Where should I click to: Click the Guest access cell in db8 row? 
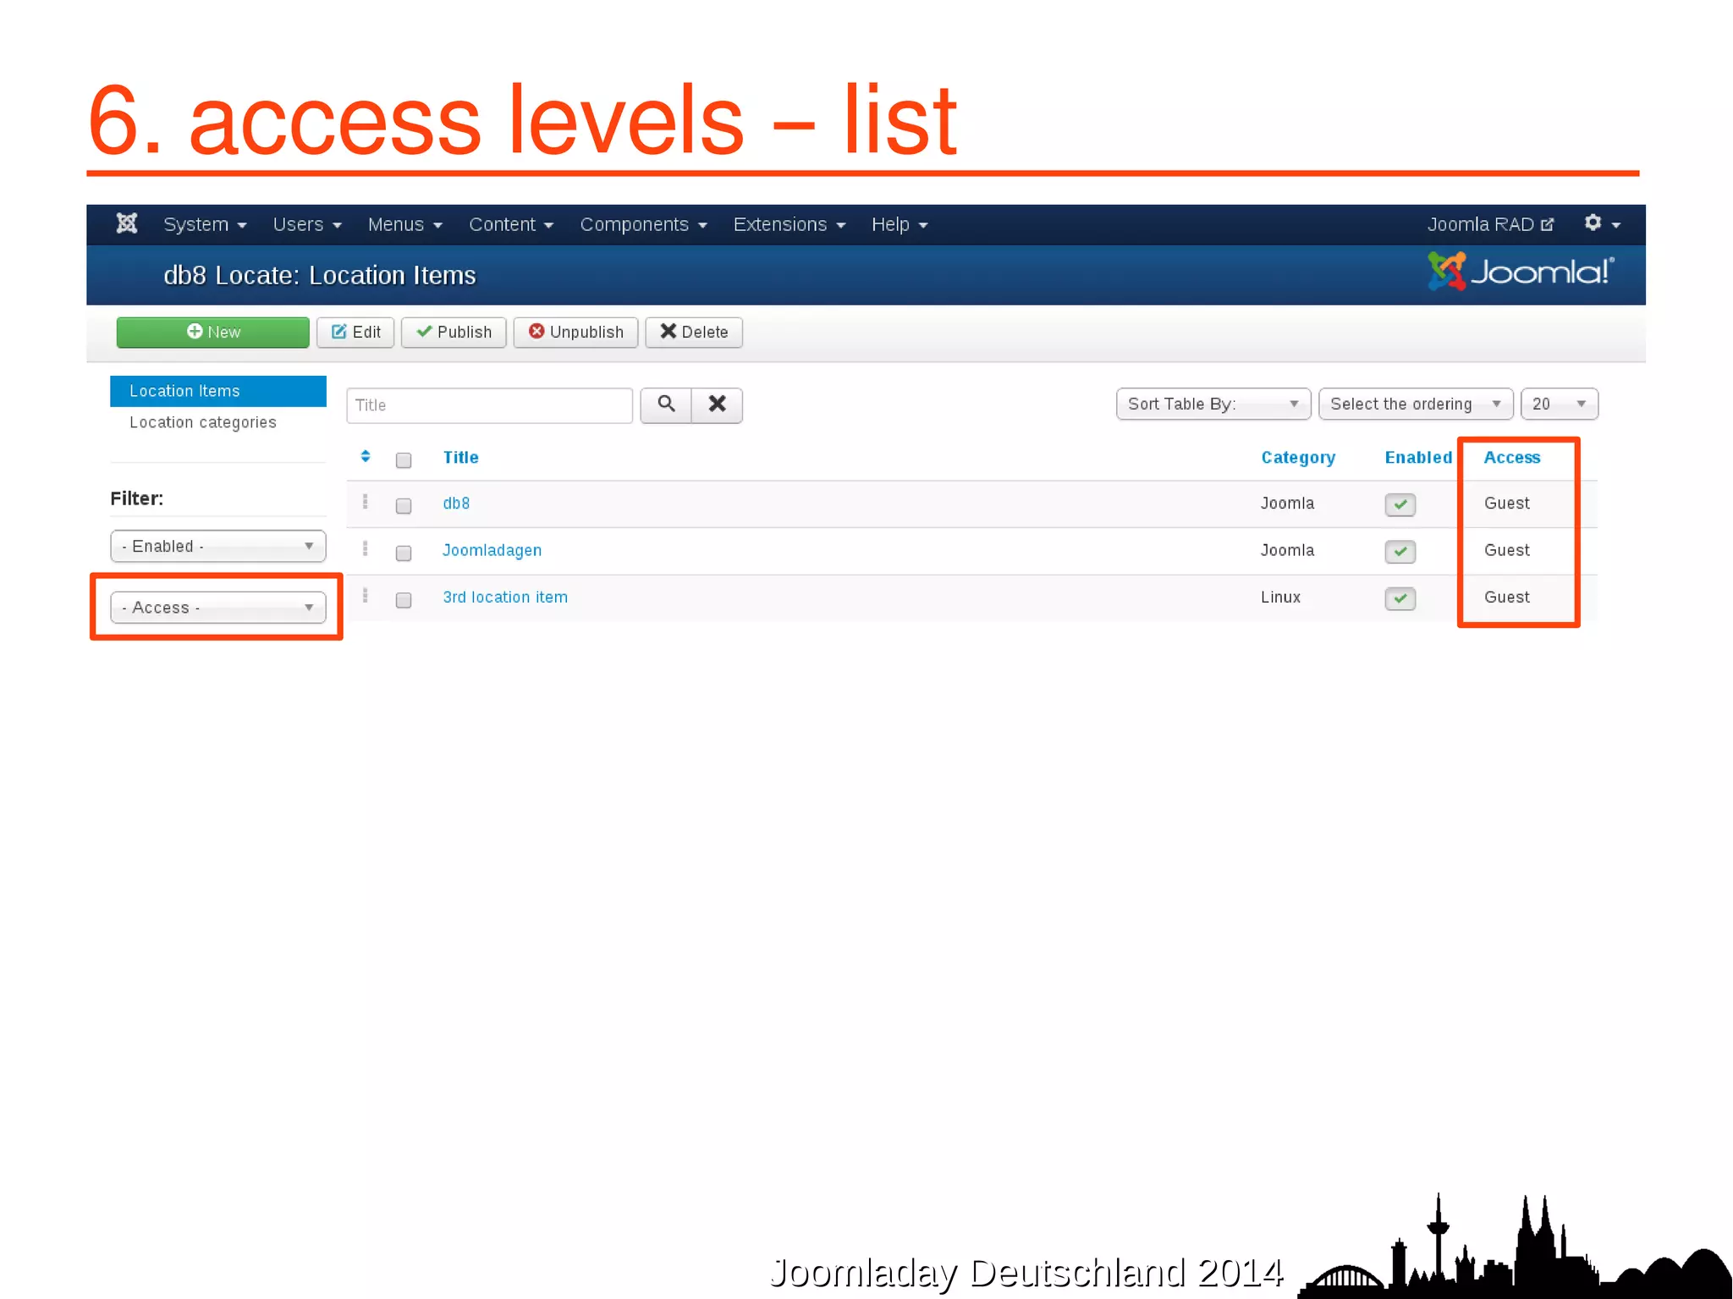click(x=1507, y=503)
